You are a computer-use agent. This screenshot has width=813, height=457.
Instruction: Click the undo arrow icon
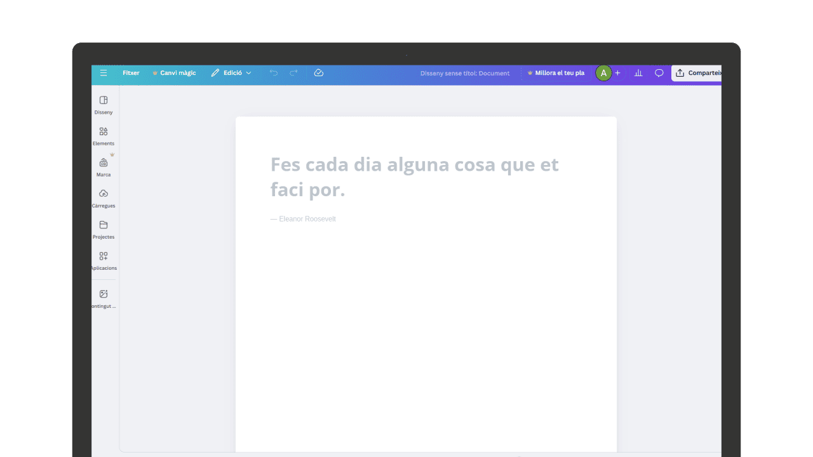coord(274,73)
